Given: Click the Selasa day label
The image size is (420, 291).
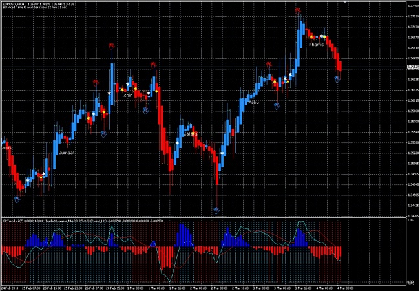Looking at the screenshot, I should coord(190,135).
